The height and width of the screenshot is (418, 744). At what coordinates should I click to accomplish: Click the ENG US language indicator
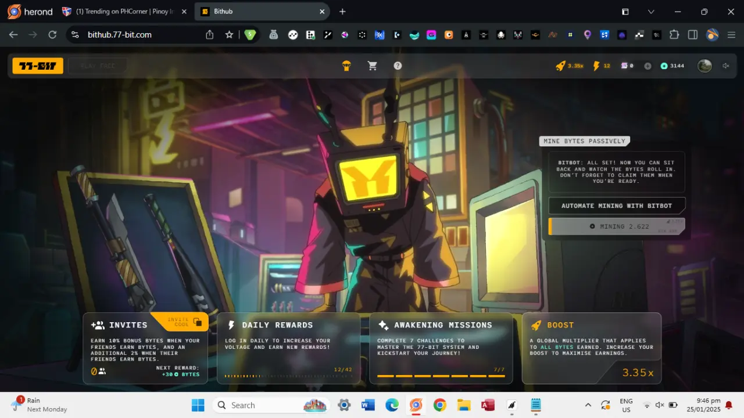(x=626, y=405)
